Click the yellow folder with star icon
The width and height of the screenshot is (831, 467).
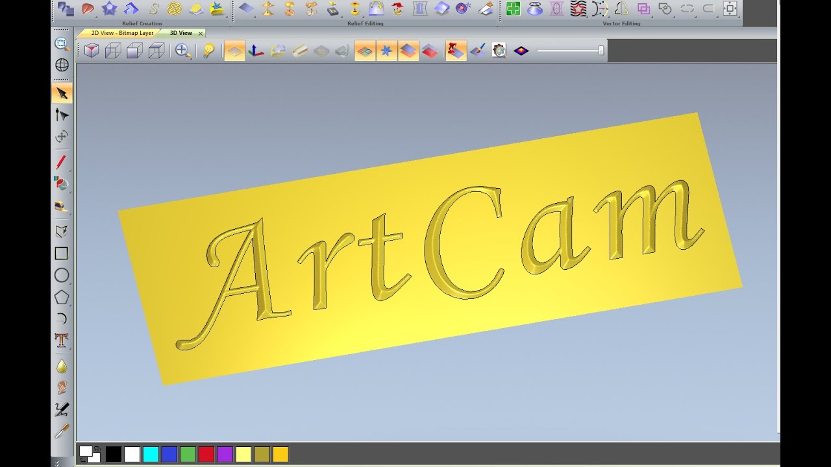point(217,8)
